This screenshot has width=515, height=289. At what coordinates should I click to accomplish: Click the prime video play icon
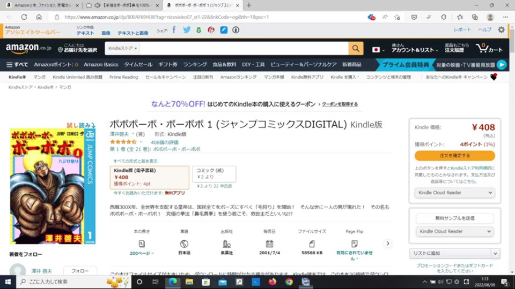coord(502,65)
